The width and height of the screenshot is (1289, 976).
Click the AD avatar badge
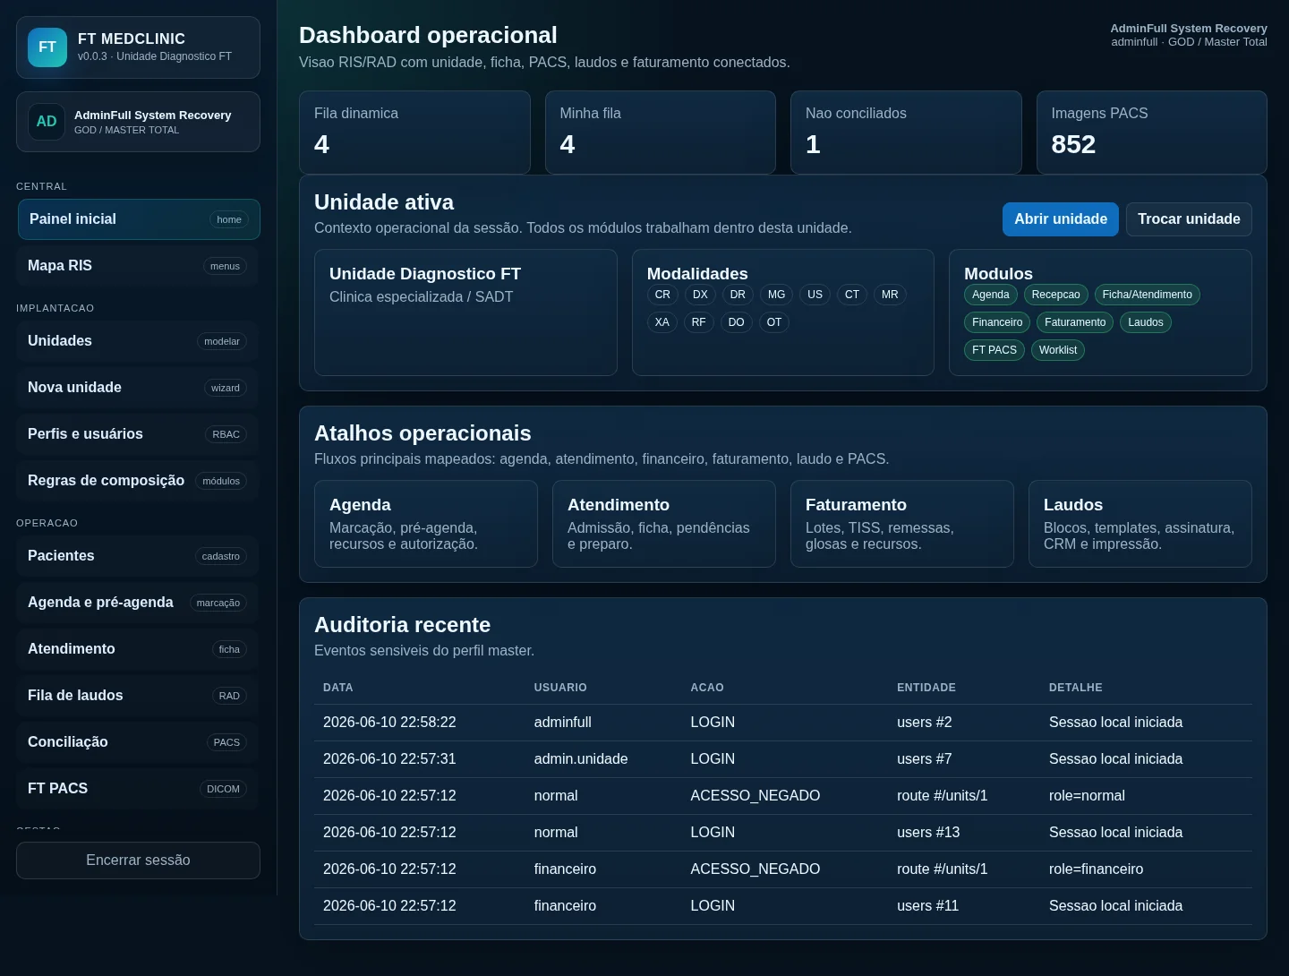click(x=47, y=122)
